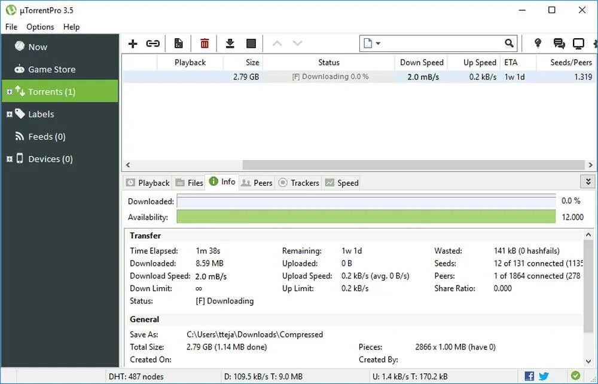The width and height of the screenshot is (598, 384).
Task: Start the selected torrent download
Action: tap(230, 43)
